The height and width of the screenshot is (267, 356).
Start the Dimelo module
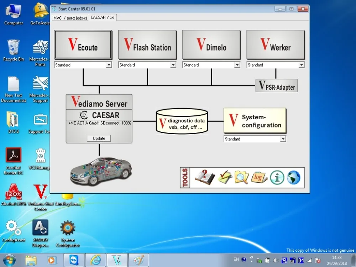tap(211, 45)
